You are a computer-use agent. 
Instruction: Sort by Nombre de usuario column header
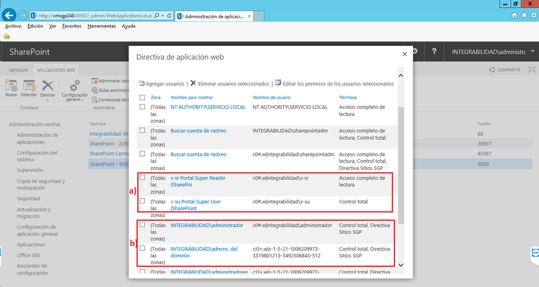[x=272, y=98]
